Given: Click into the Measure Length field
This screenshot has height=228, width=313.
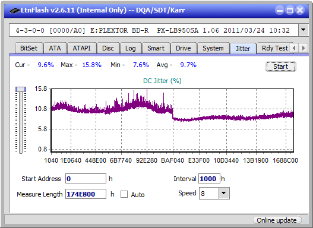Looking at the screenshot, I should point(86,194).
